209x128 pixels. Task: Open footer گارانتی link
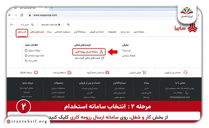(x=90, y=93)
